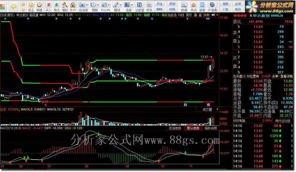Image resolution: width=296 pixels, height=172 pixels.
Task: Click the 13.64 sell level 5 price
Action: 258,27
